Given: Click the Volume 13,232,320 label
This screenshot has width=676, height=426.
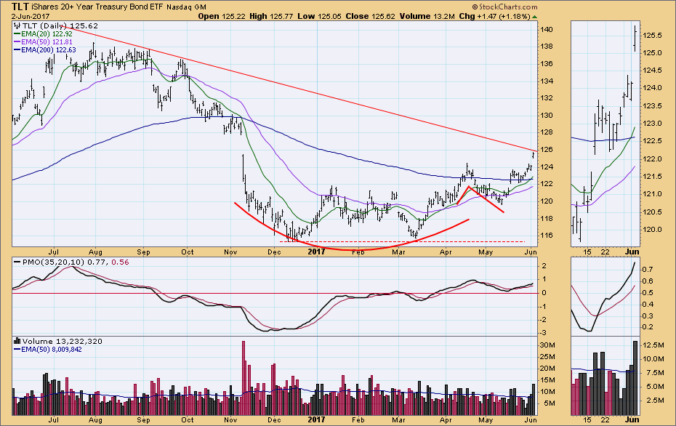Looking at the screenshot, I should [x=63, y=341].
